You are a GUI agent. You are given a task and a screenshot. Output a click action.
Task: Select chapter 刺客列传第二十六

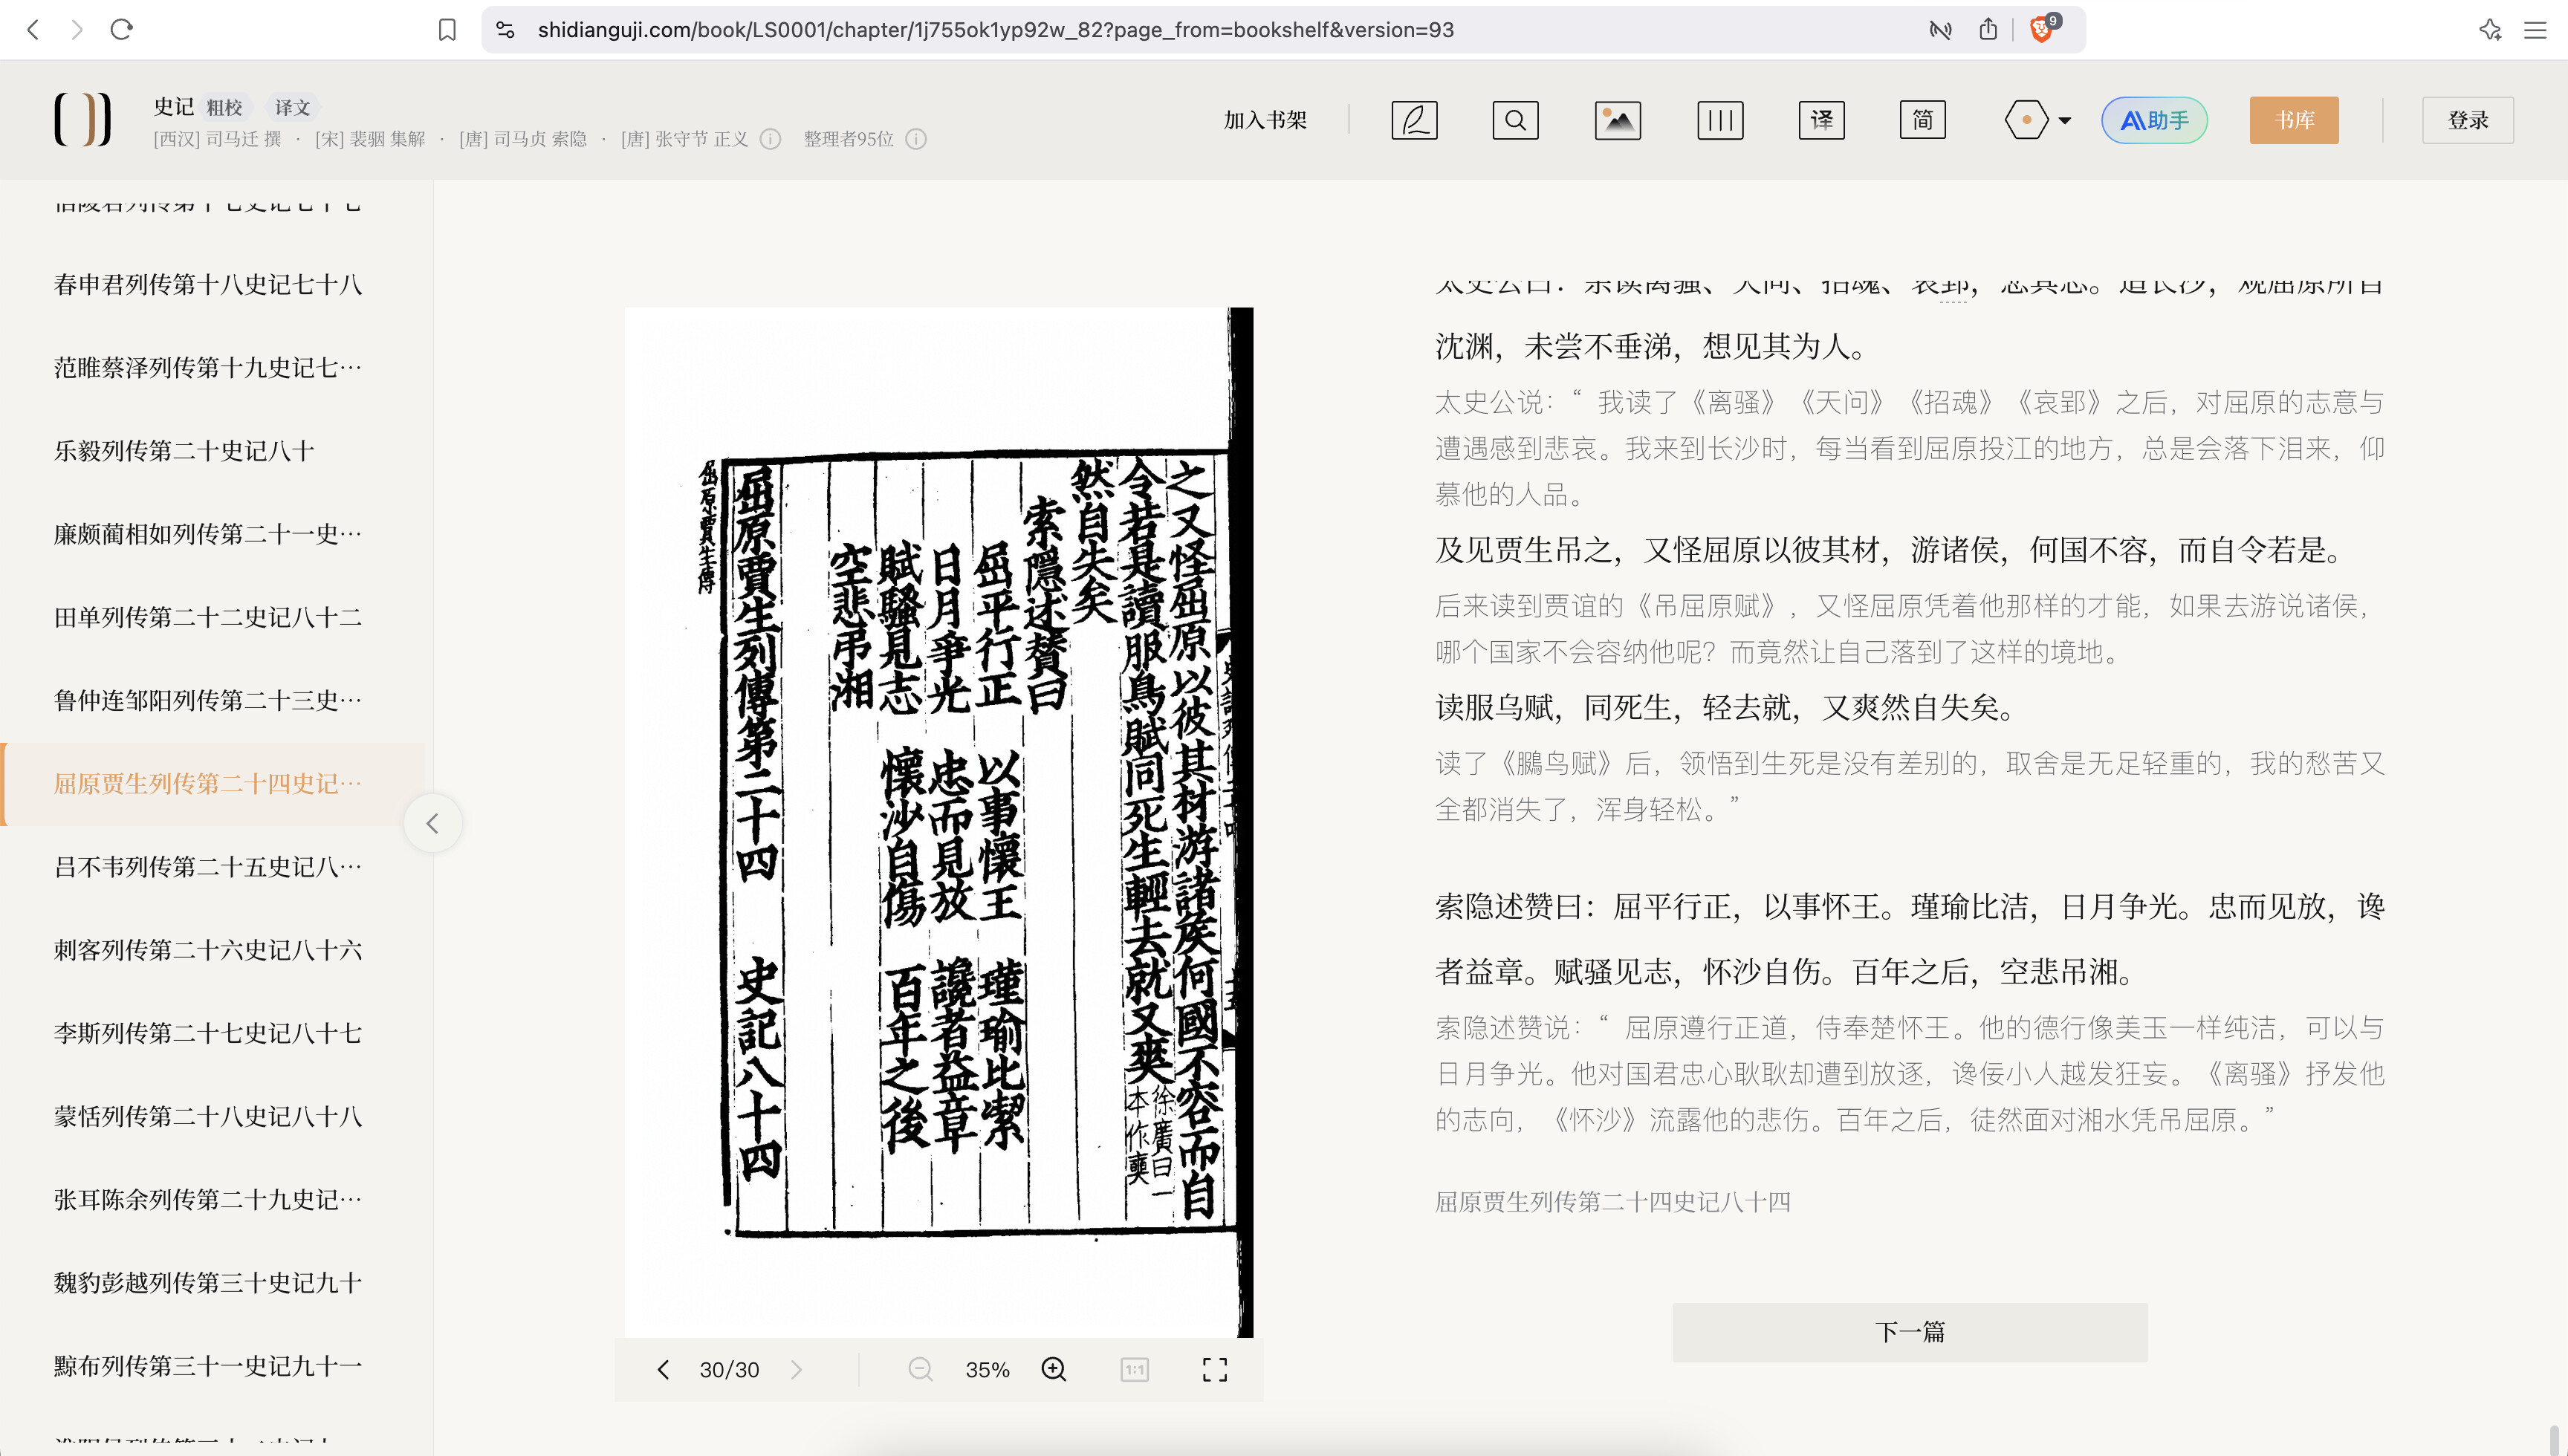click(208, 949)
